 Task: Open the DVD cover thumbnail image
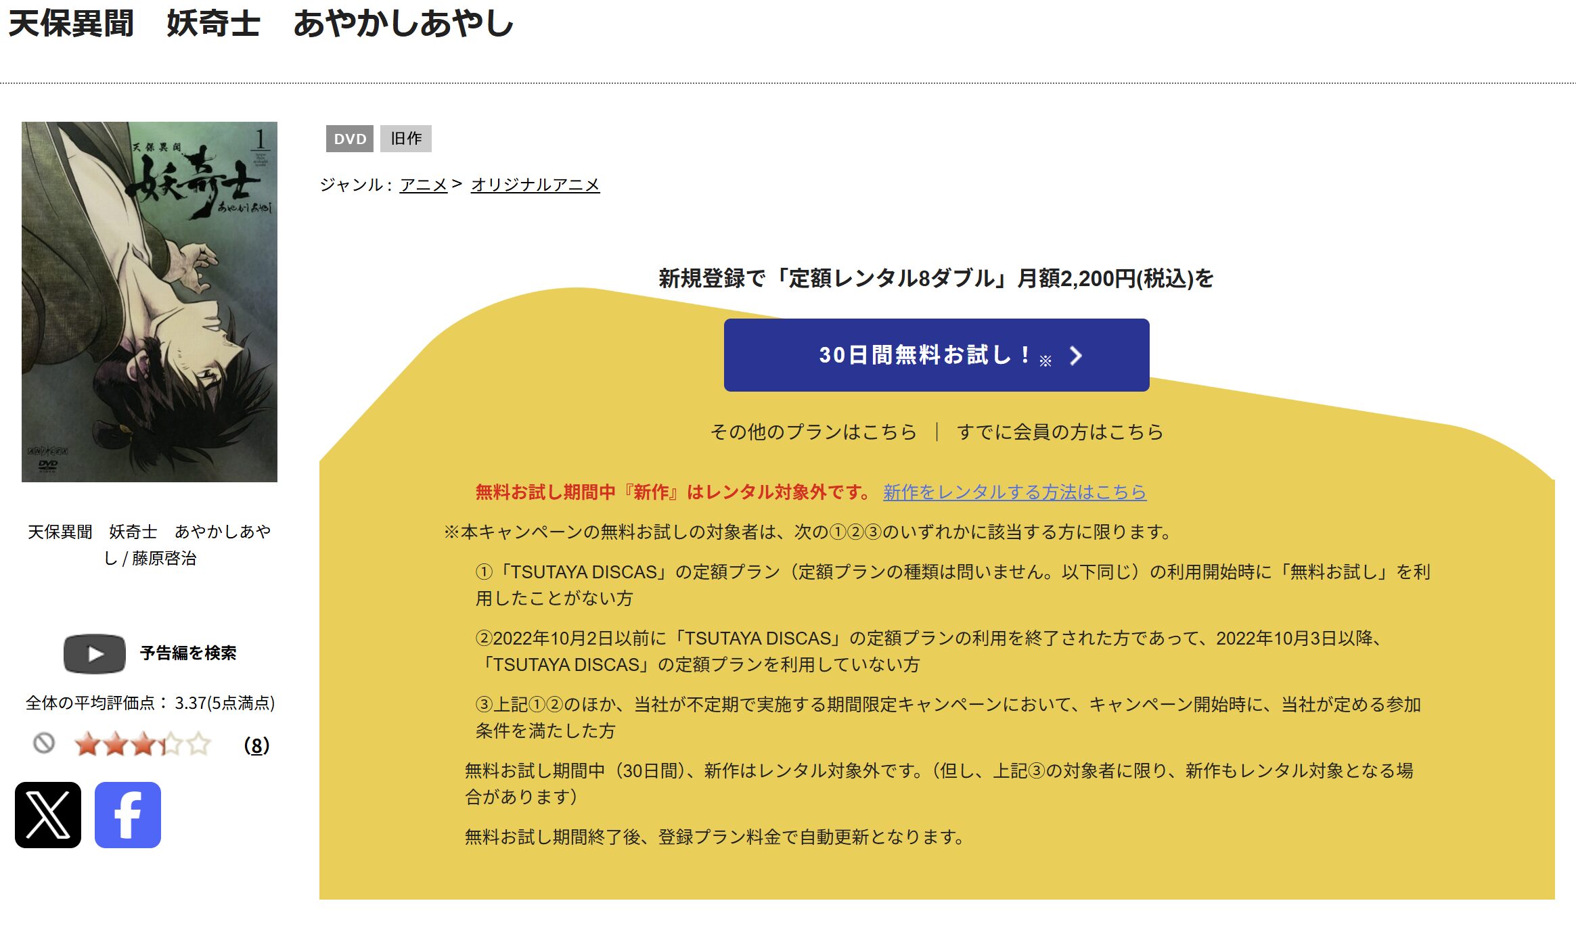point(150,302)
